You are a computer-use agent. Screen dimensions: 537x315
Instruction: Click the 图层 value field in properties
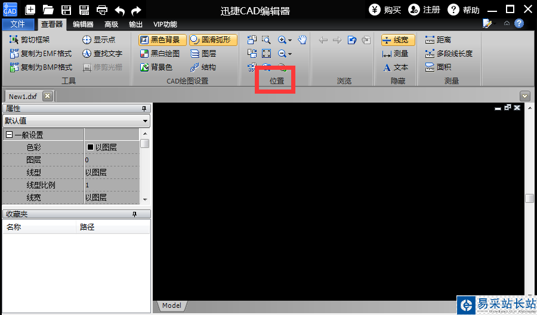112,160
